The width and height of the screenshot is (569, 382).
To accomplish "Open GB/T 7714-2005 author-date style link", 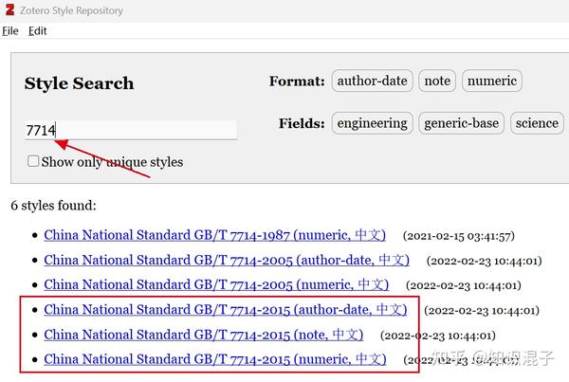I will pos(227,260).
